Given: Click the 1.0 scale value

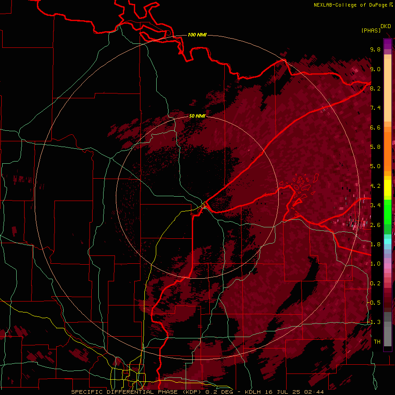Looking at the screenshot, I should pos(375,264).
